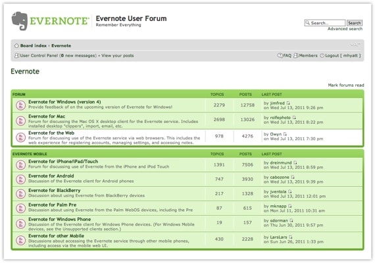View latest post icon next to cabozone
Image resolution: width=375 pixels, height=263 pixels.
click(293, 177)
